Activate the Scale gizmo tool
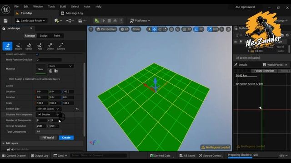The image size is (291, 163). (x=165, y=29)
